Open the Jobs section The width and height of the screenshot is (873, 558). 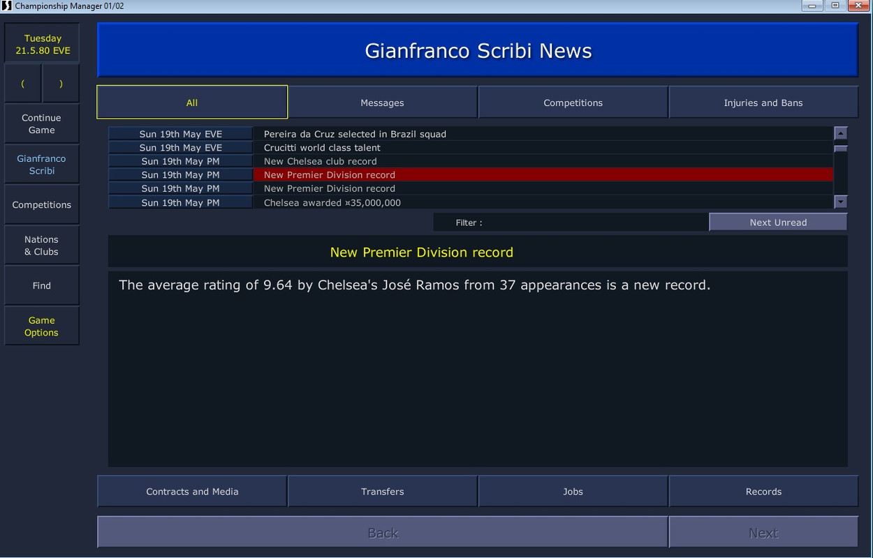(573, 492)
